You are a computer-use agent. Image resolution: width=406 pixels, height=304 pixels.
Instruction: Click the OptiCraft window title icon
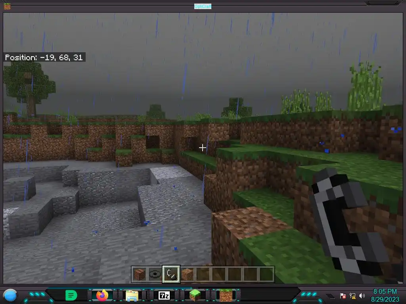click(7, 6)
